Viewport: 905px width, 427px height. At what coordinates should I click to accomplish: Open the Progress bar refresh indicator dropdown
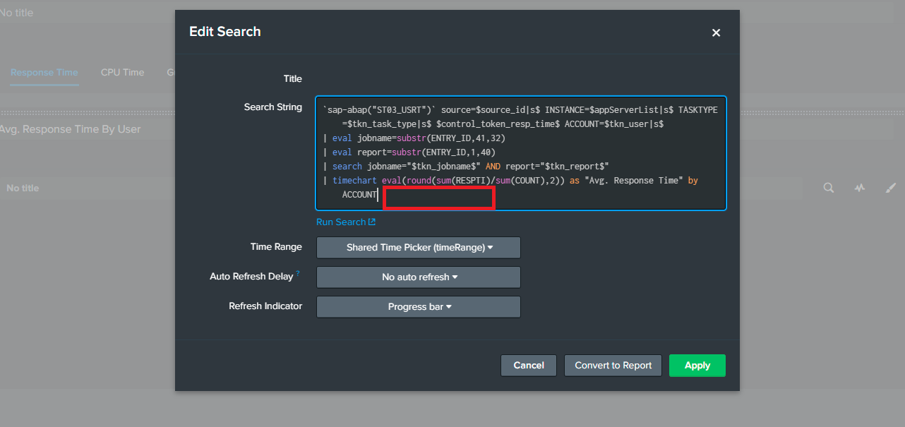pos(419,307)
